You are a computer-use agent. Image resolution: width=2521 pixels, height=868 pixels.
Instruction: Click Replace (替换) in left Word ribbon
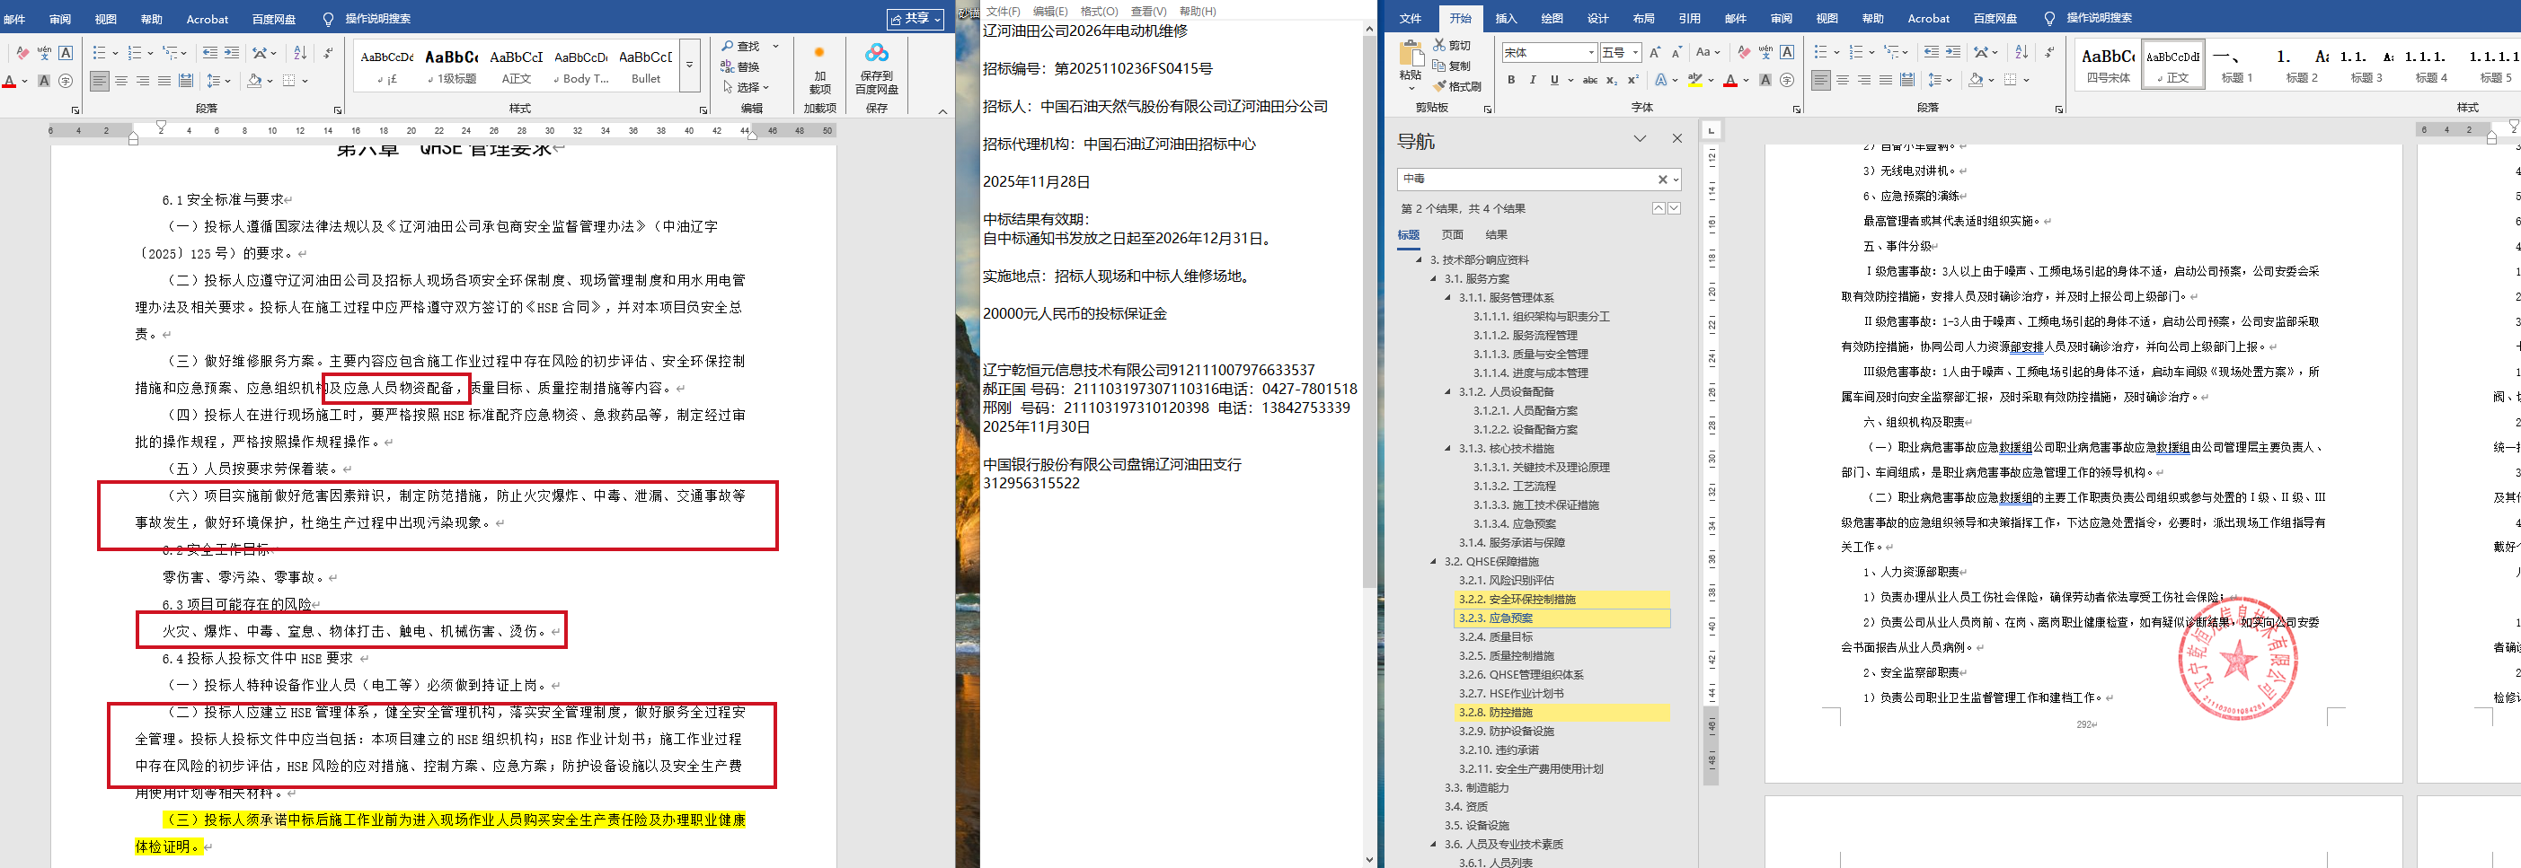[741, 66]
